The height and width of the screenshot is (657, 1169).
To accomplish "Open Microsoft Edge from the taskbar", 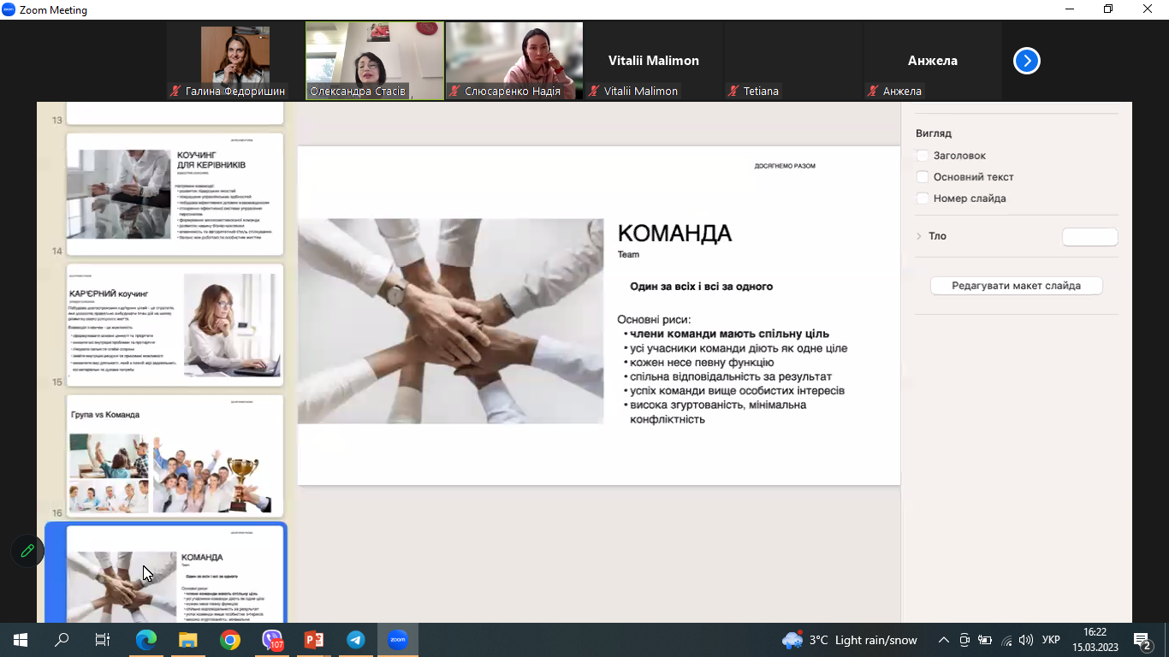I will 146,640.
